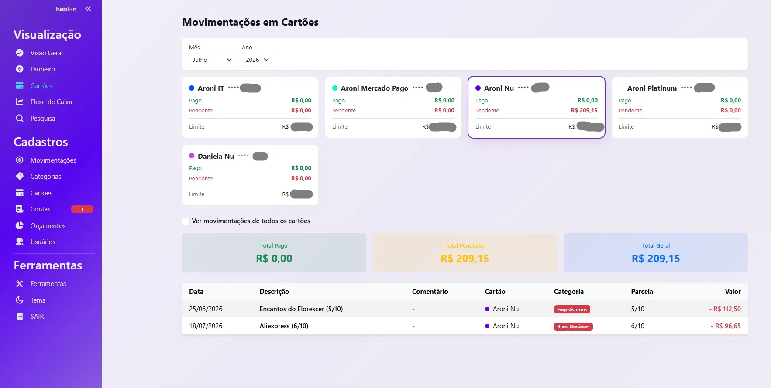The image size is (771, 388).
Task: Select the Daniela Nu card
Action: coord(250,175)
